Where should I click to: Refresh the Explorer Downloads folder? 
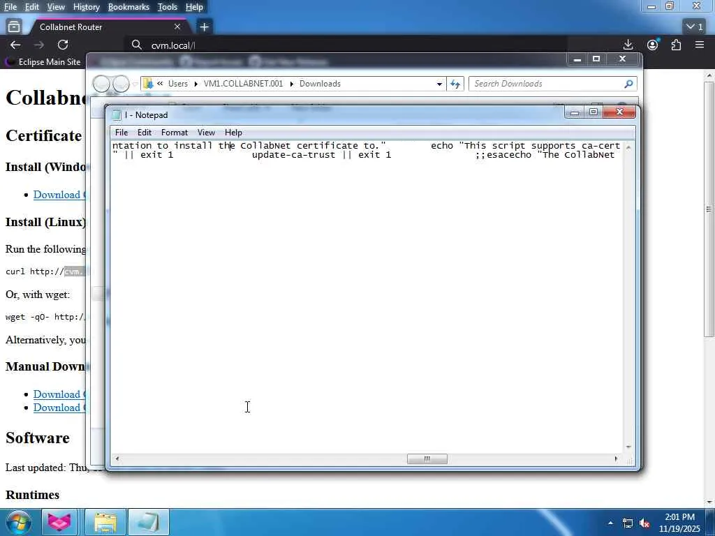[455, 84]
